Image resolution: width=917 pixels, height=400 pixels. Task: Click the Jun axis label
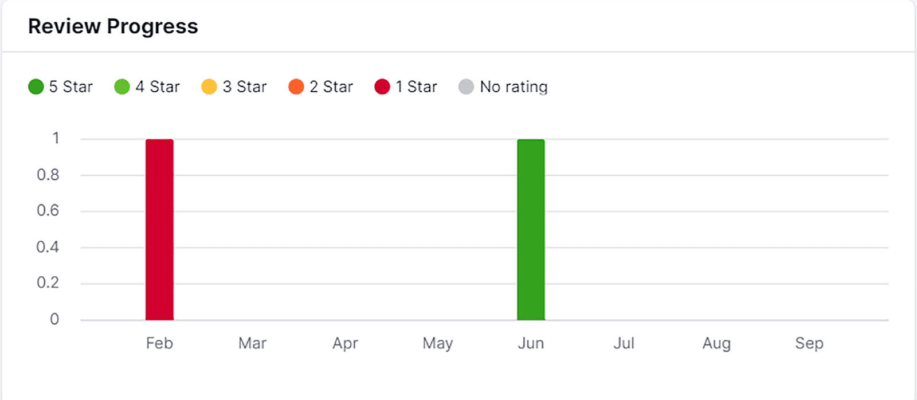531,343
